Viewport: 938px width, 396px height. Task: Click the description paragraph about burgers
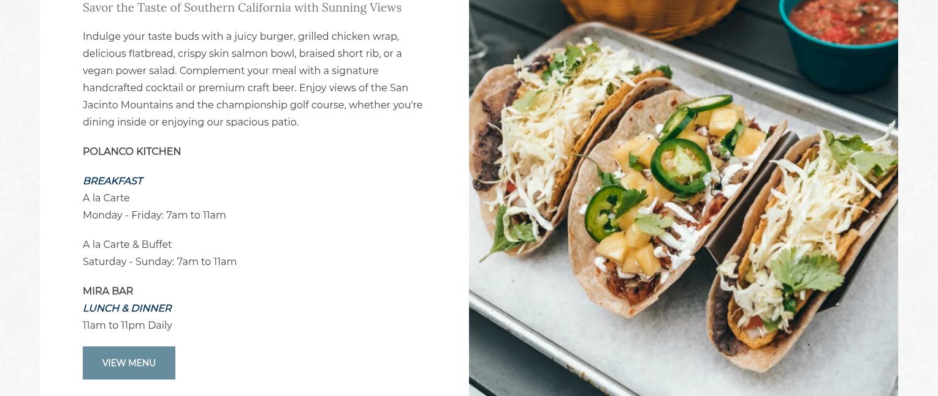coord(253,79)
